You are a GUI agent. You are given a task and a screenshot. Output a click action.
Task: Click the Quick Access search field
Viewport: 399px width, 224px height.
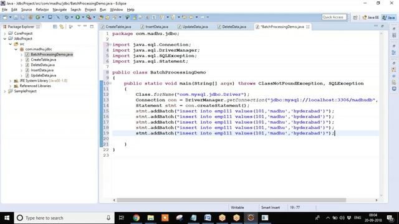(334, 17)
